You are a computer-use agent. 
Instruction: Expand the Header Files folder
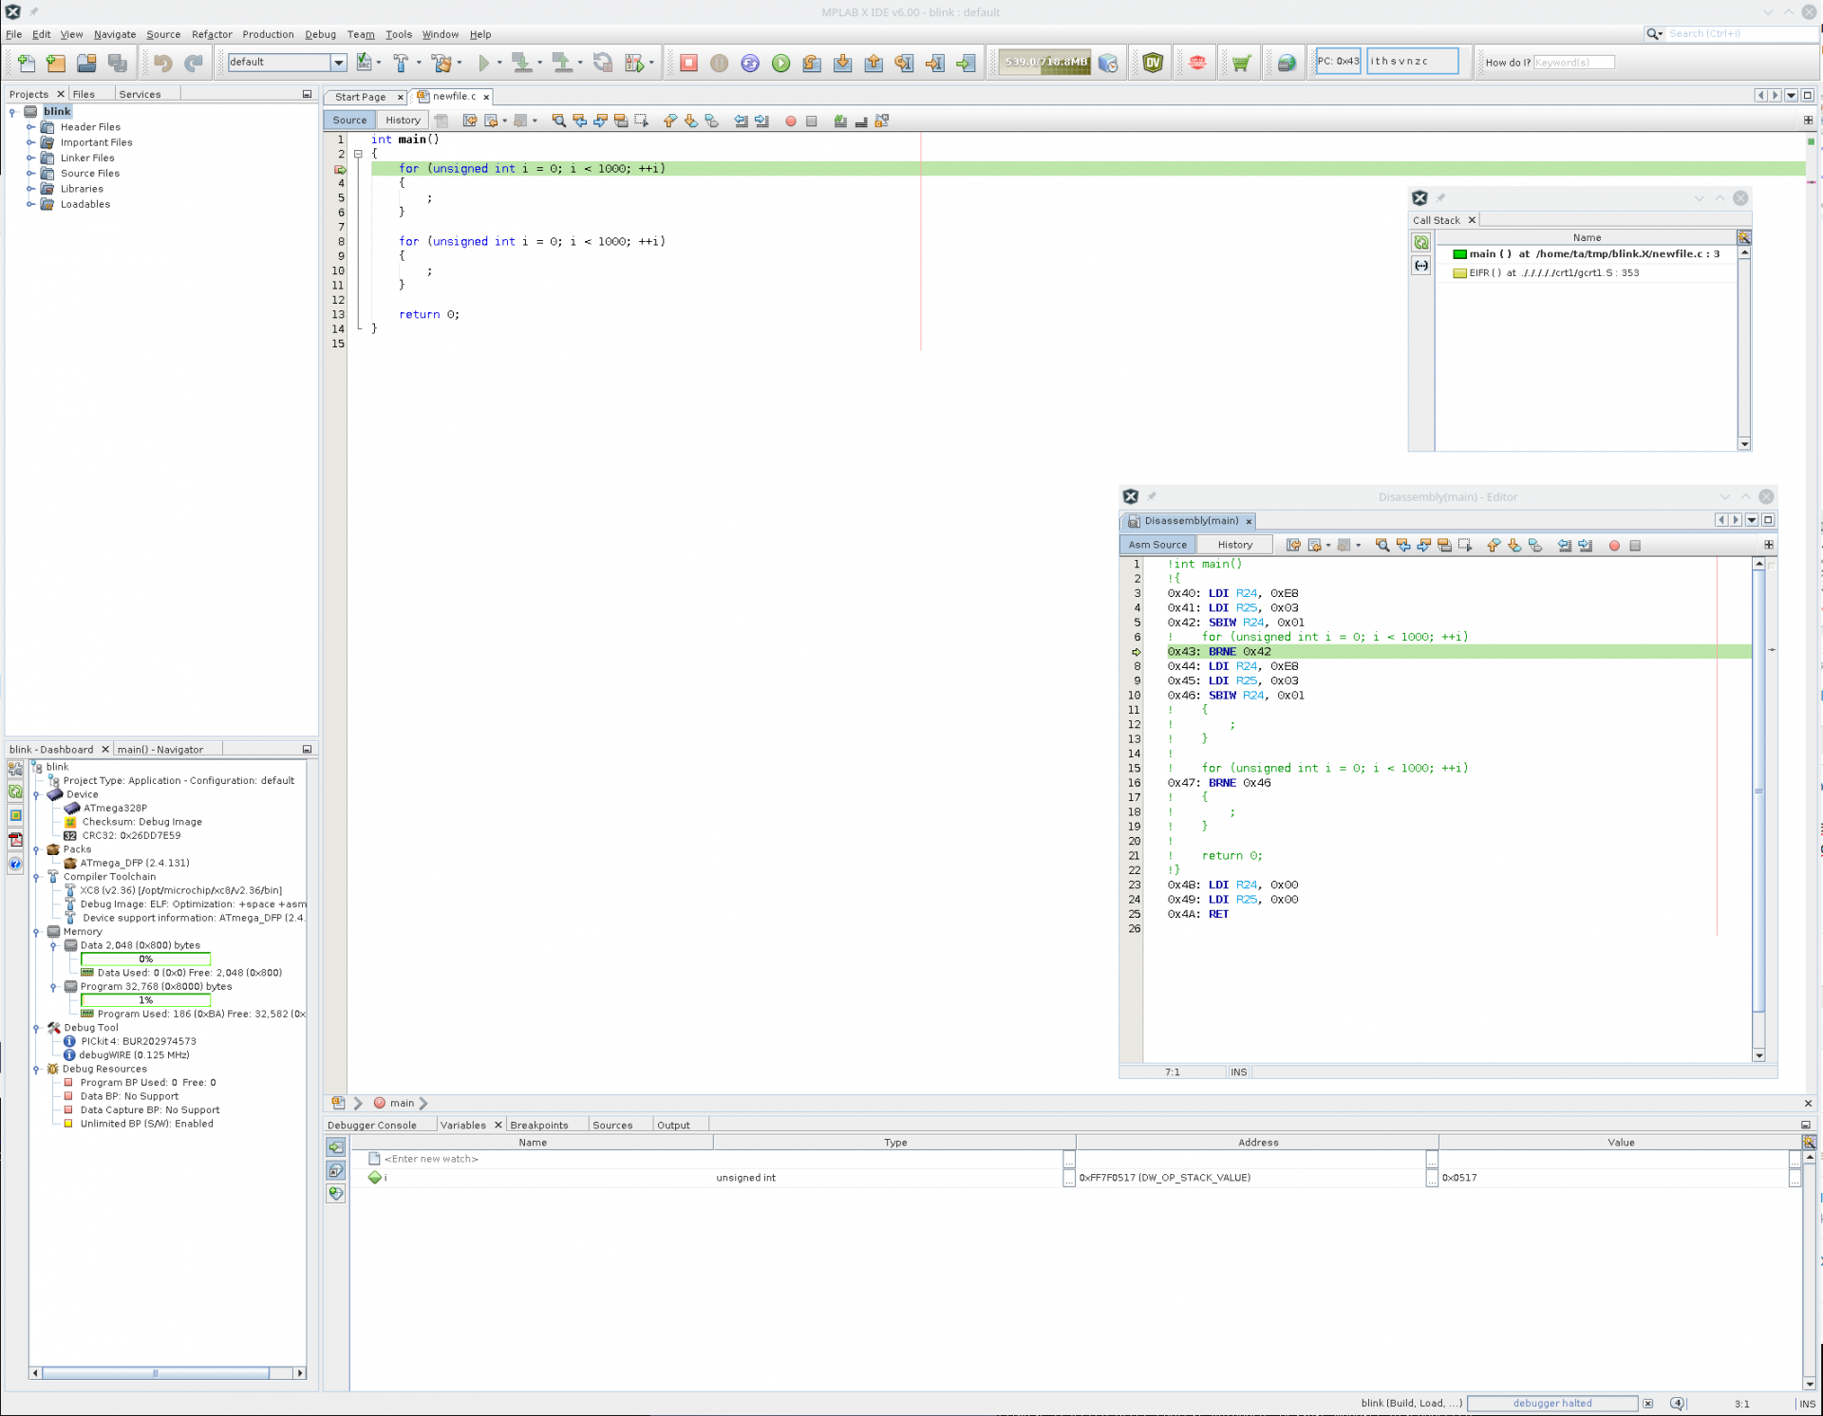[x=30, y=127]
